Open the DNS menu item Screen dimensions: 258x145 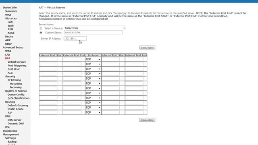click(x=8, y=116)
